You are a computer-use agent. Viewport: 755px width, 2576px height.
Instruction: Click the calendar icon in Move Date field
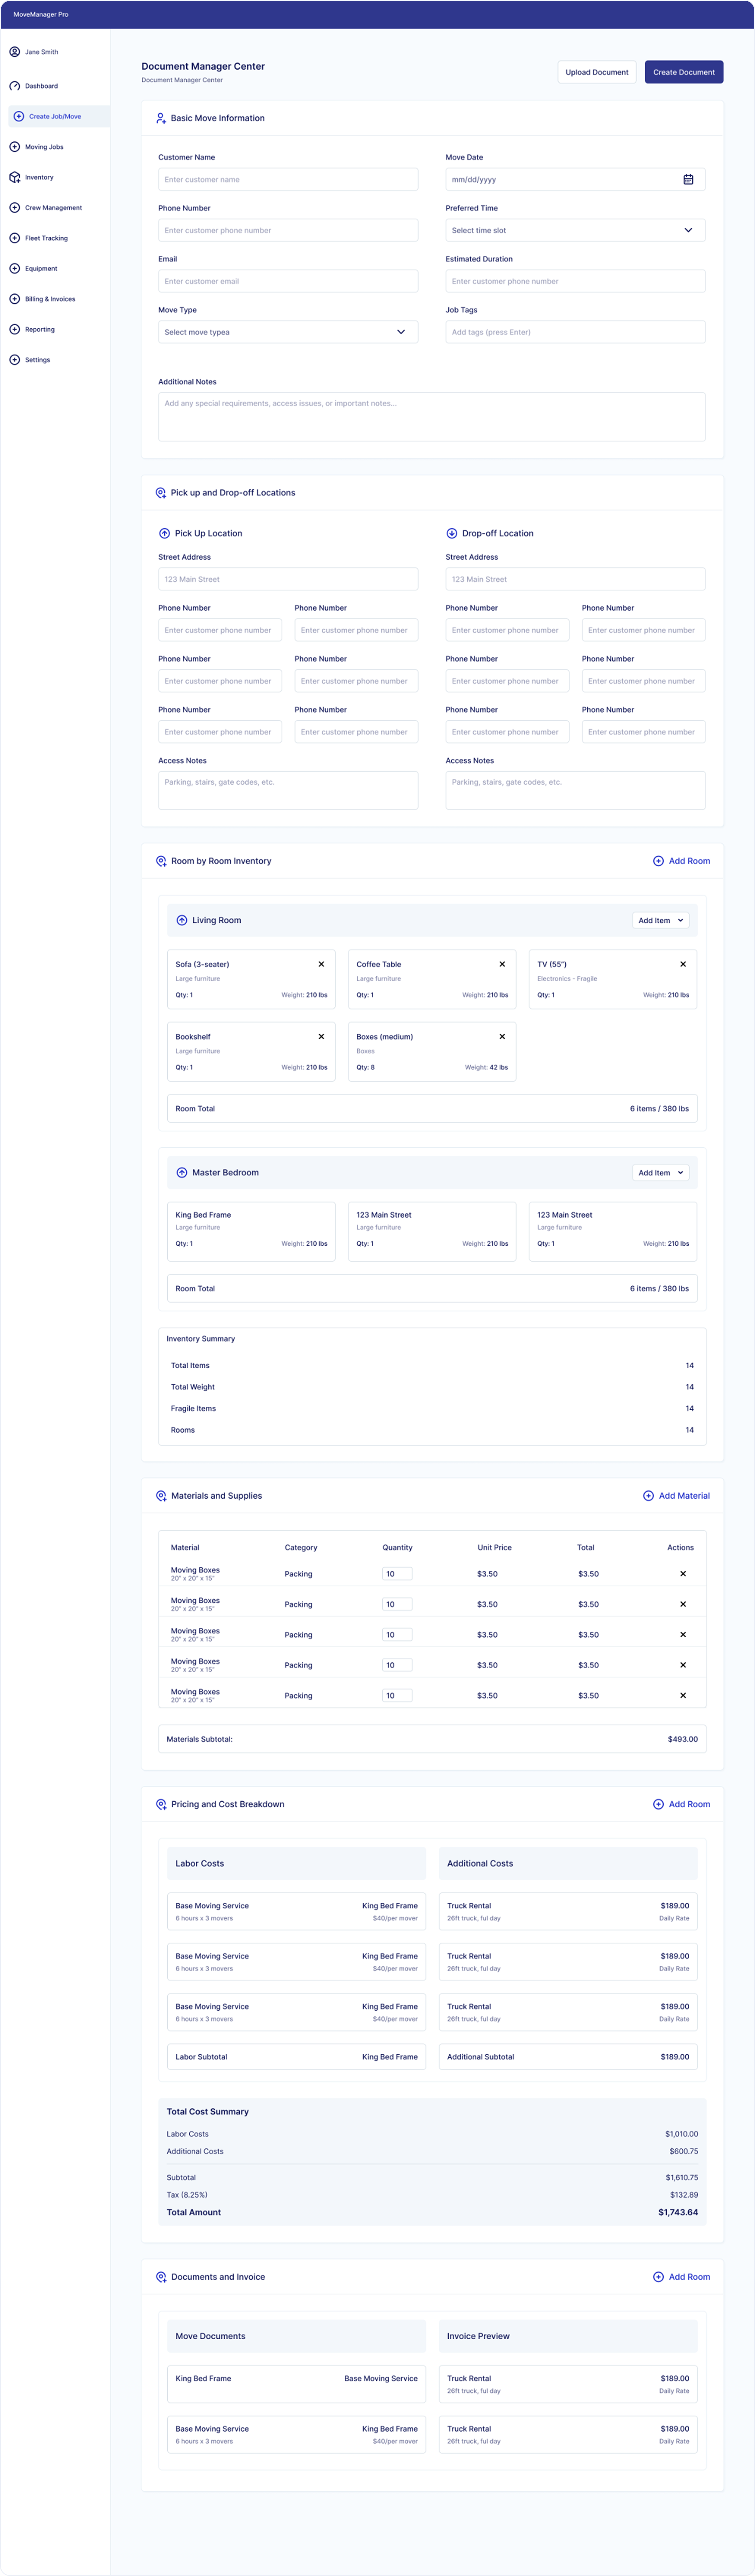[688, 180]
